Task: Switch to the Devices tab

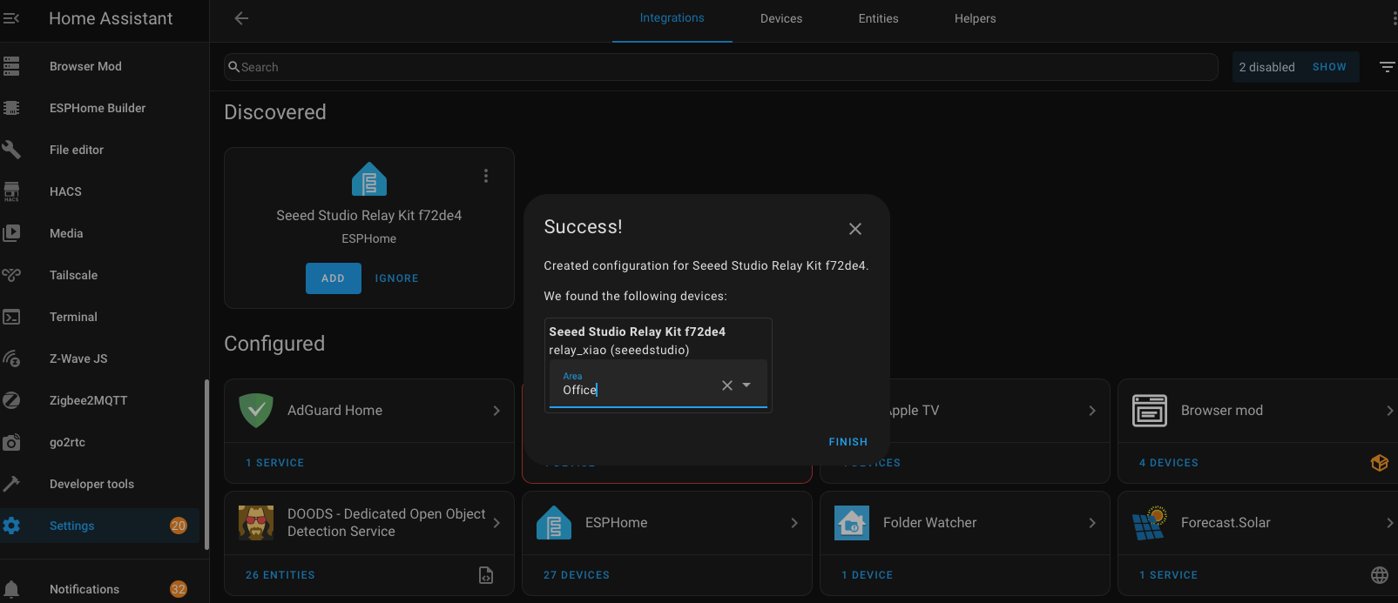Action: pos(781,18)
